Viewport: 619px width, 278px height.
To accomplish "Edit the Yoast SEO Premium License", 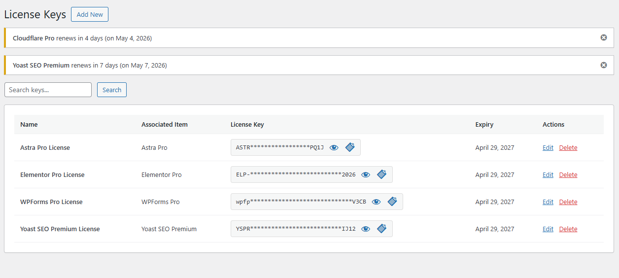I will click(x=548, y=229).
